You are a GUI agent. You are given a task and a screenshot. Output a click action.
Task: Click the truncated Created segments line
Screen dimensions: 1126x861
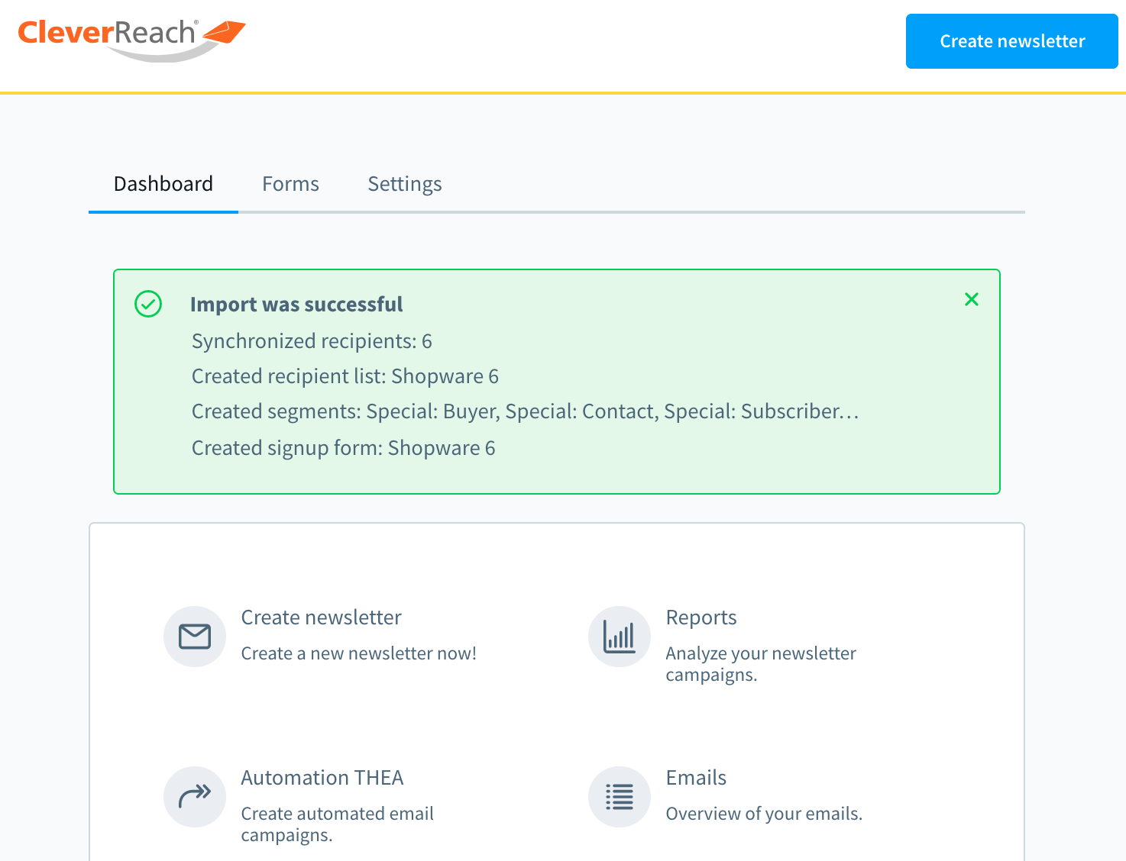tap(525, 411)
